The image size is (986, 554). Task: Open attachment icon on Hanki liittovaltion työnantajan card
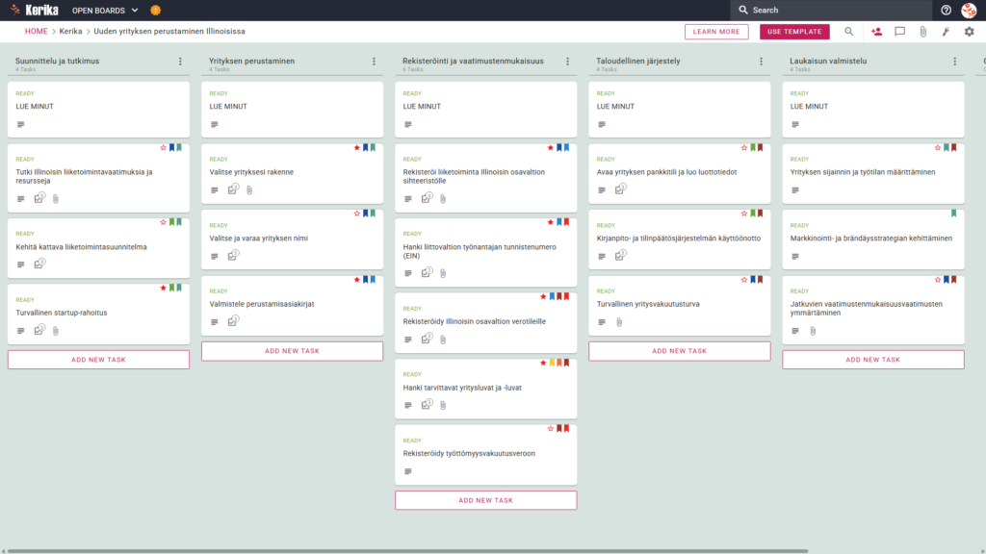(443, 273)
